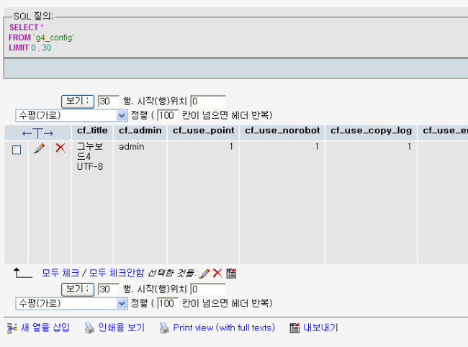Click the cf_use_copy_log value 1 cell
The image size is (468, 347).
tap(410, 146)
